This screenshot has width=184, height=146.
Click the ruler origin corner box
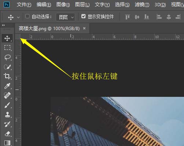(x=18, y=37)
